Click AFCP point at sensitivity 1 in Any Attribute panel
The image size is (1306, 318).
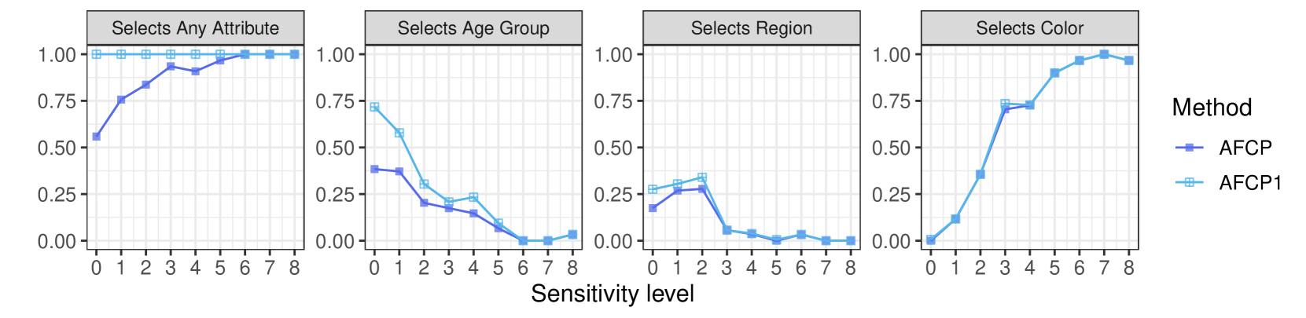[121, 100]
